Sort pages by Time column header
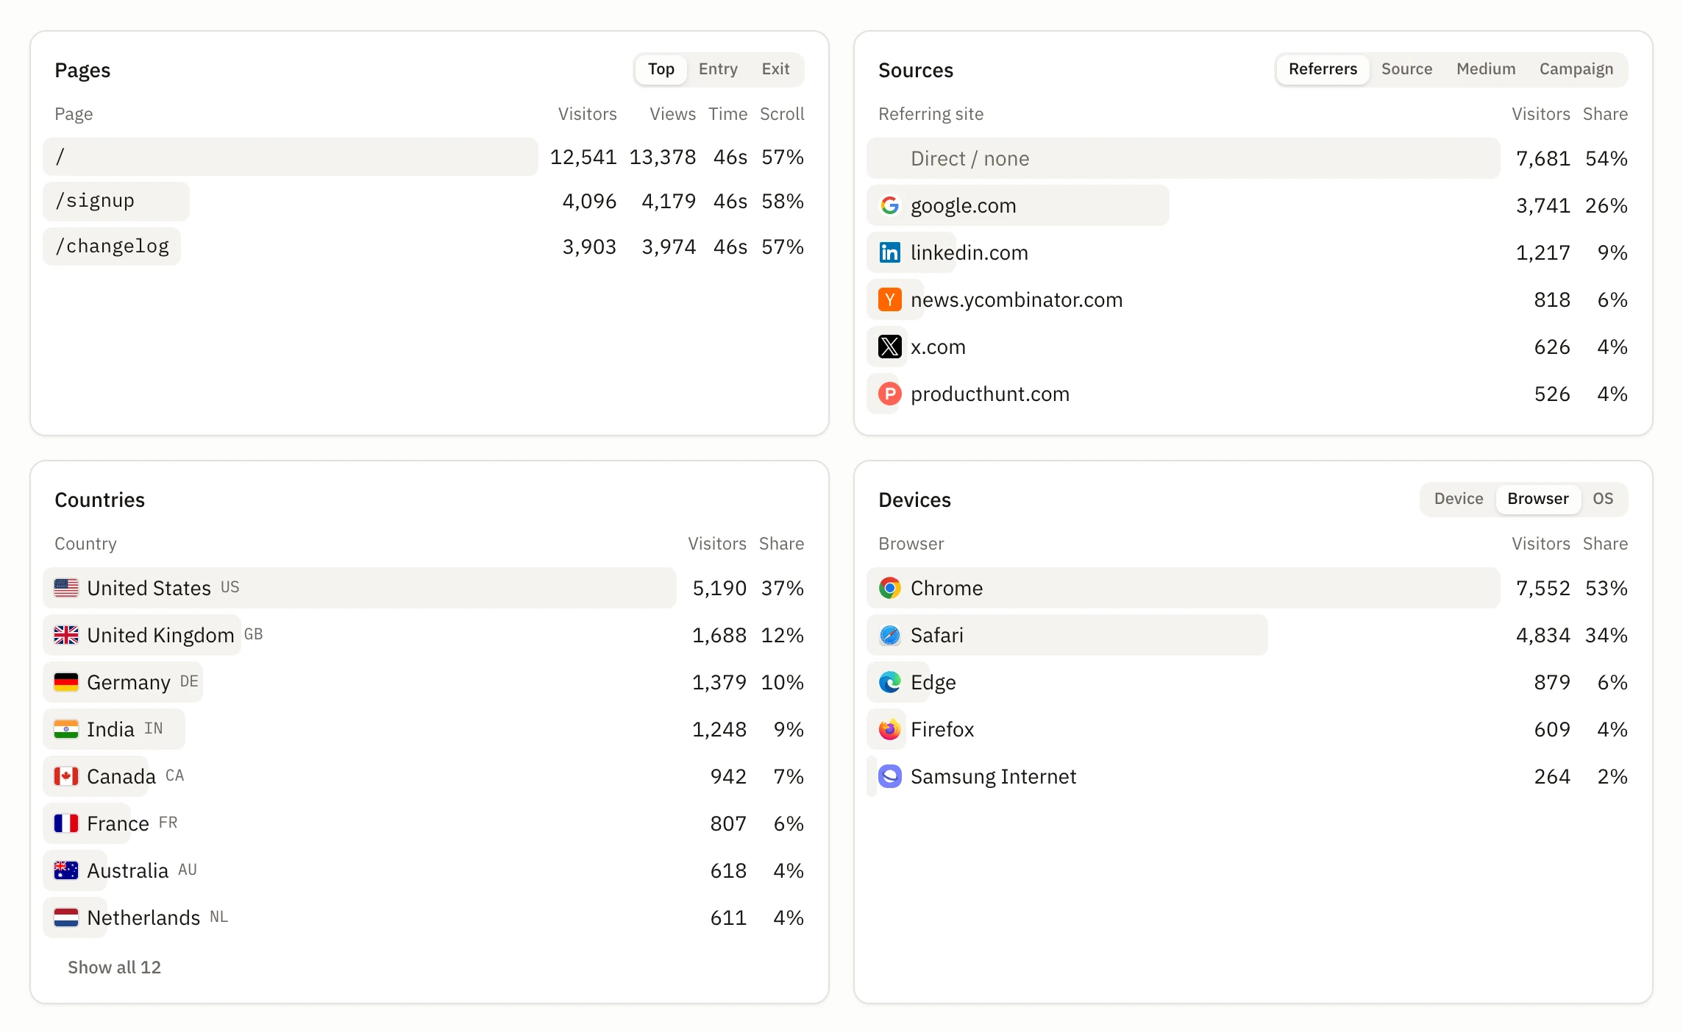The width and height of the screenshot is (1683, 1033). pos(727,114)
